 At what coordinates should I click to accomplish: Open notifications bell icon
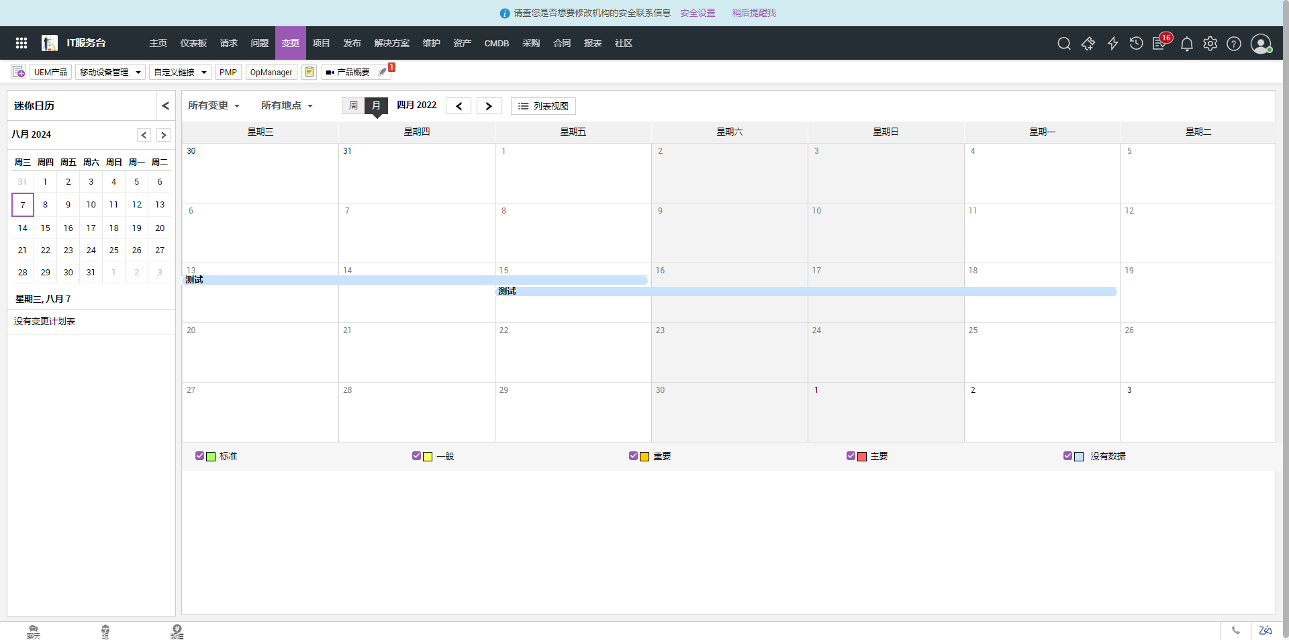[1186, 44]
